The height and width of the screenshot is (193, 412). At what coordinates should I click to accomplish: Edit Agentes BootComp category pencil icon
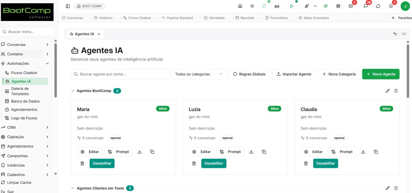388,91
